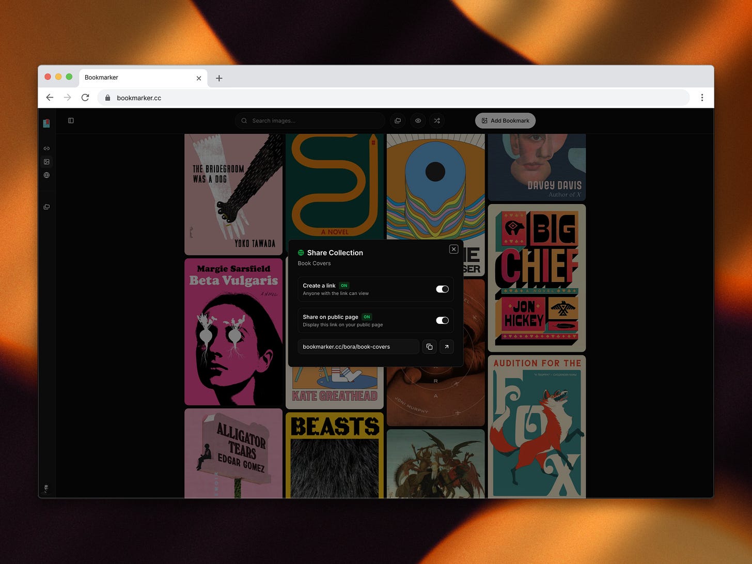
Task: Open share link in new tab arrow icon
Action: pos(447,347)
